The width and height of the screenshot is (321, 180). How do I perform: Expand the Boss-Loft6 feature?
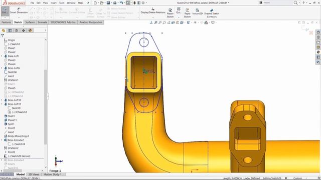(2, 68)
